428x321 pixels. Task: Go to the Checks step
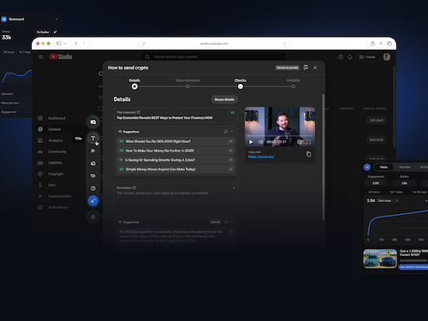tap(241, 86)
